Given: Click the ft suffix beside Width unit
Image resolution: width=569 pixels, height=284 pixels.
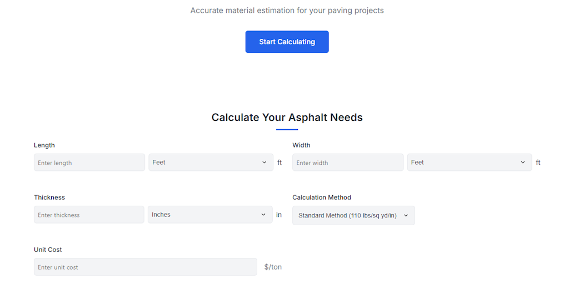Looking at the screenshot, I should coord(538,163).
